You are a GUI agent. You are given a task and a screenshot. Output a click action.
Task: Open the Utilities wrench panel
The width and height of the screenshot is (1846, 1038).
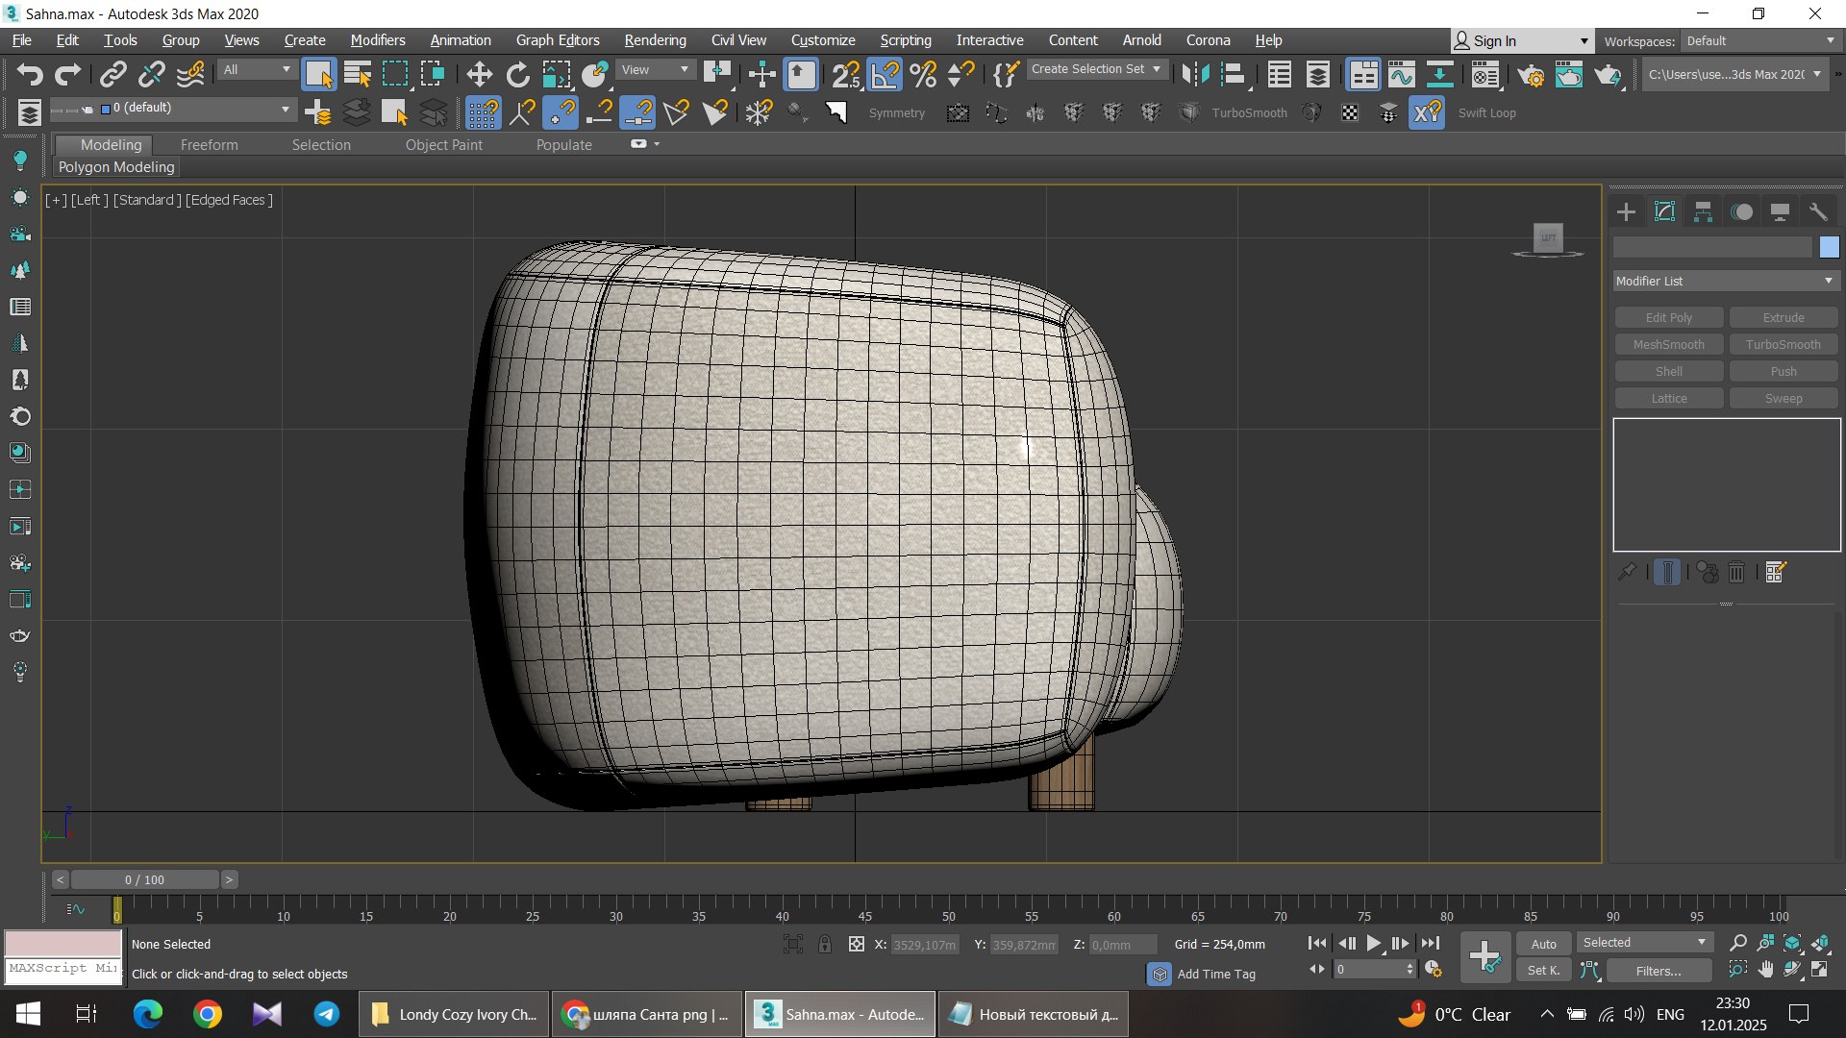(x=1818, y=212)
